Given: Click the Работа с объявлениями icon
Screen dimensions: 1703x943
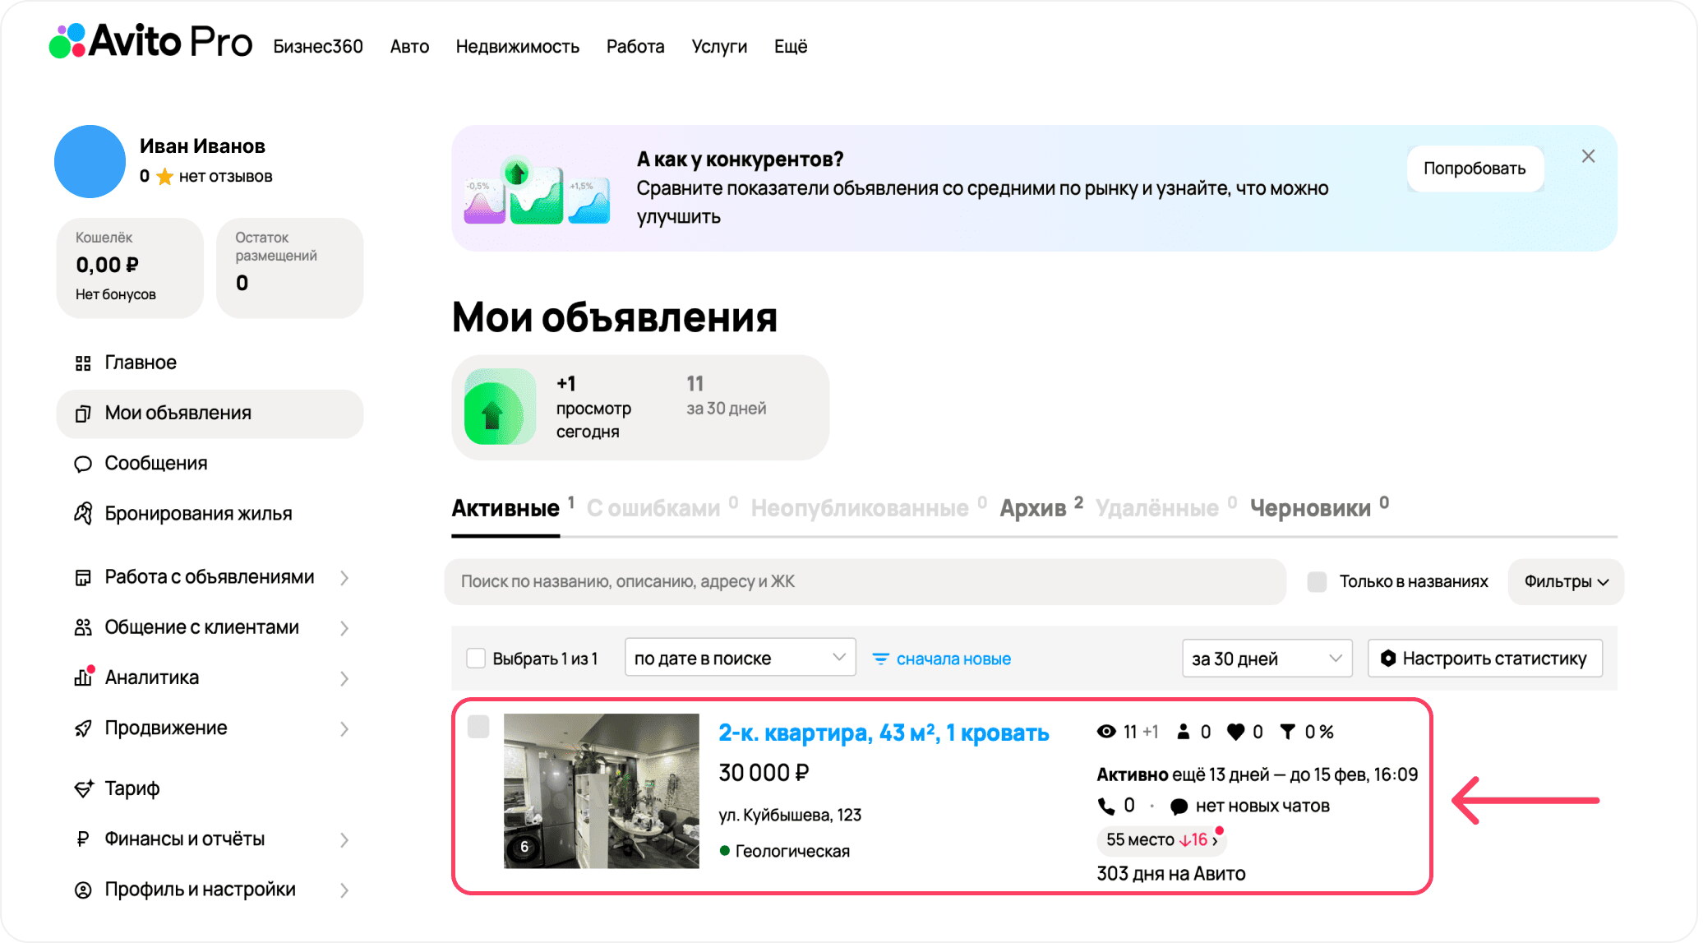Looking at the screenshot, I should [83, 578].
